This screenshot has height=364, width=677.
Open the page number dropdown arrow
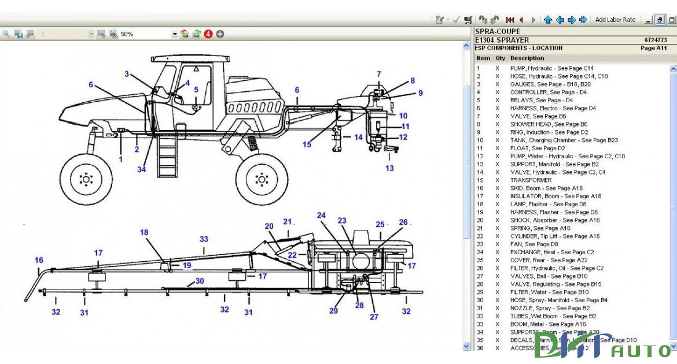coord(91,34)
